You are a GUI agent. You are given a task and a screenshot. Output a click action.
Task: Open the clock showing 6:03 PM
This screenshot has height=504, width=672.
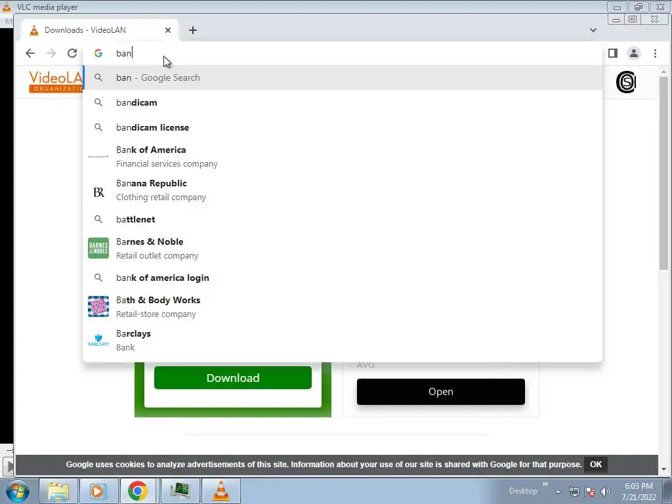[x=639, y=491]
